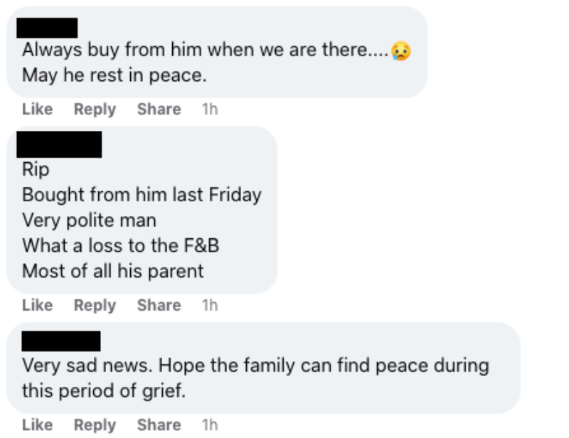Click the "Very sad news" comment bubble text
Image resolution: width=569 pixels, height=438 pixels.
[x=255, y=378]
